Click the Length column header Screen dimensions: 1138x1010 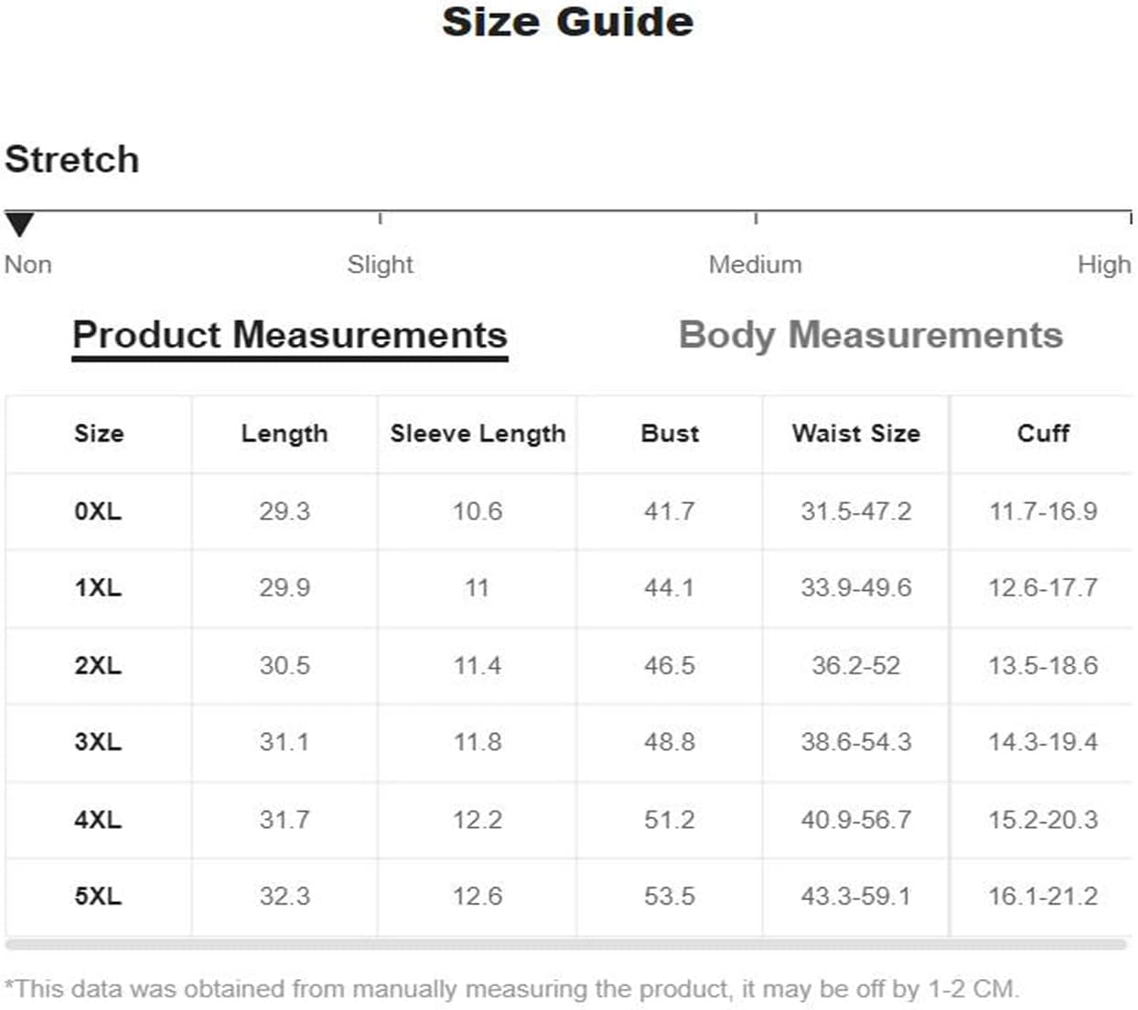pos(284,434)
